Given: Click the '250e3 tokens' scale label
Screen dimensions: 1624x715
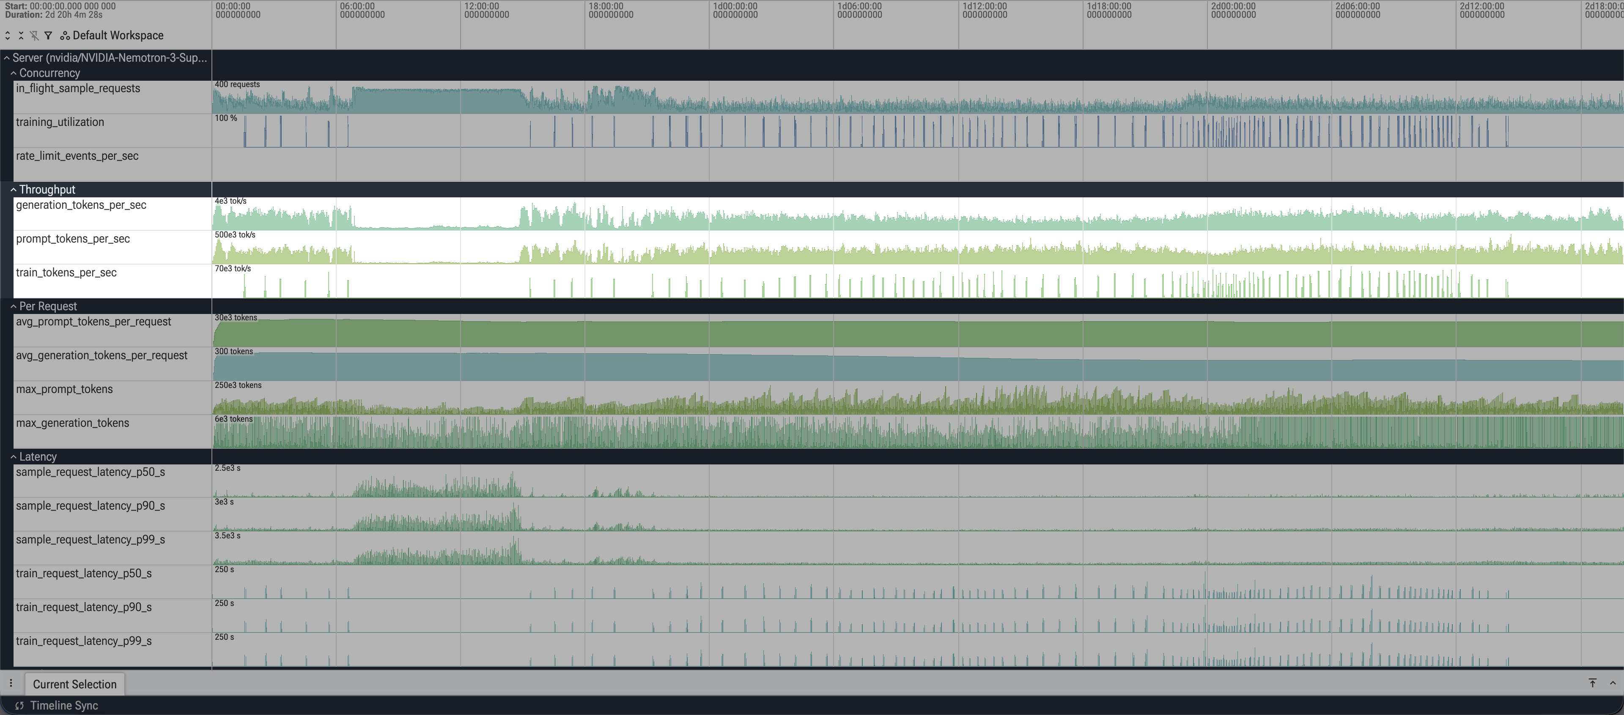Looking at the screenshot, I should [x=238, y=385].
